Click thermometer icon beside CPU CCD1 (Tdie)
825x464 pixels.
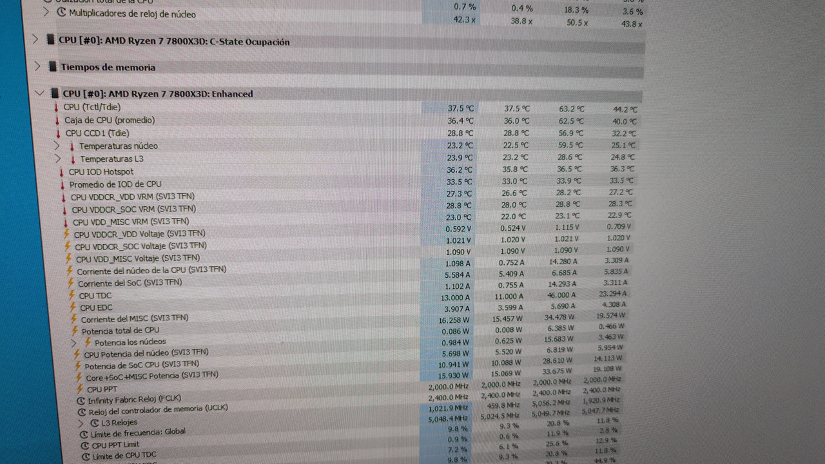[x=59, y=133]
